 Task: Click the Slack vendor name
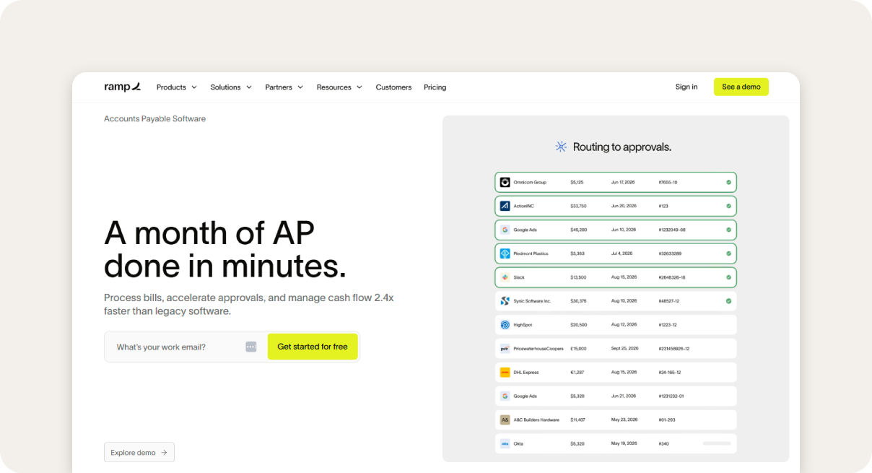point(519,277)
